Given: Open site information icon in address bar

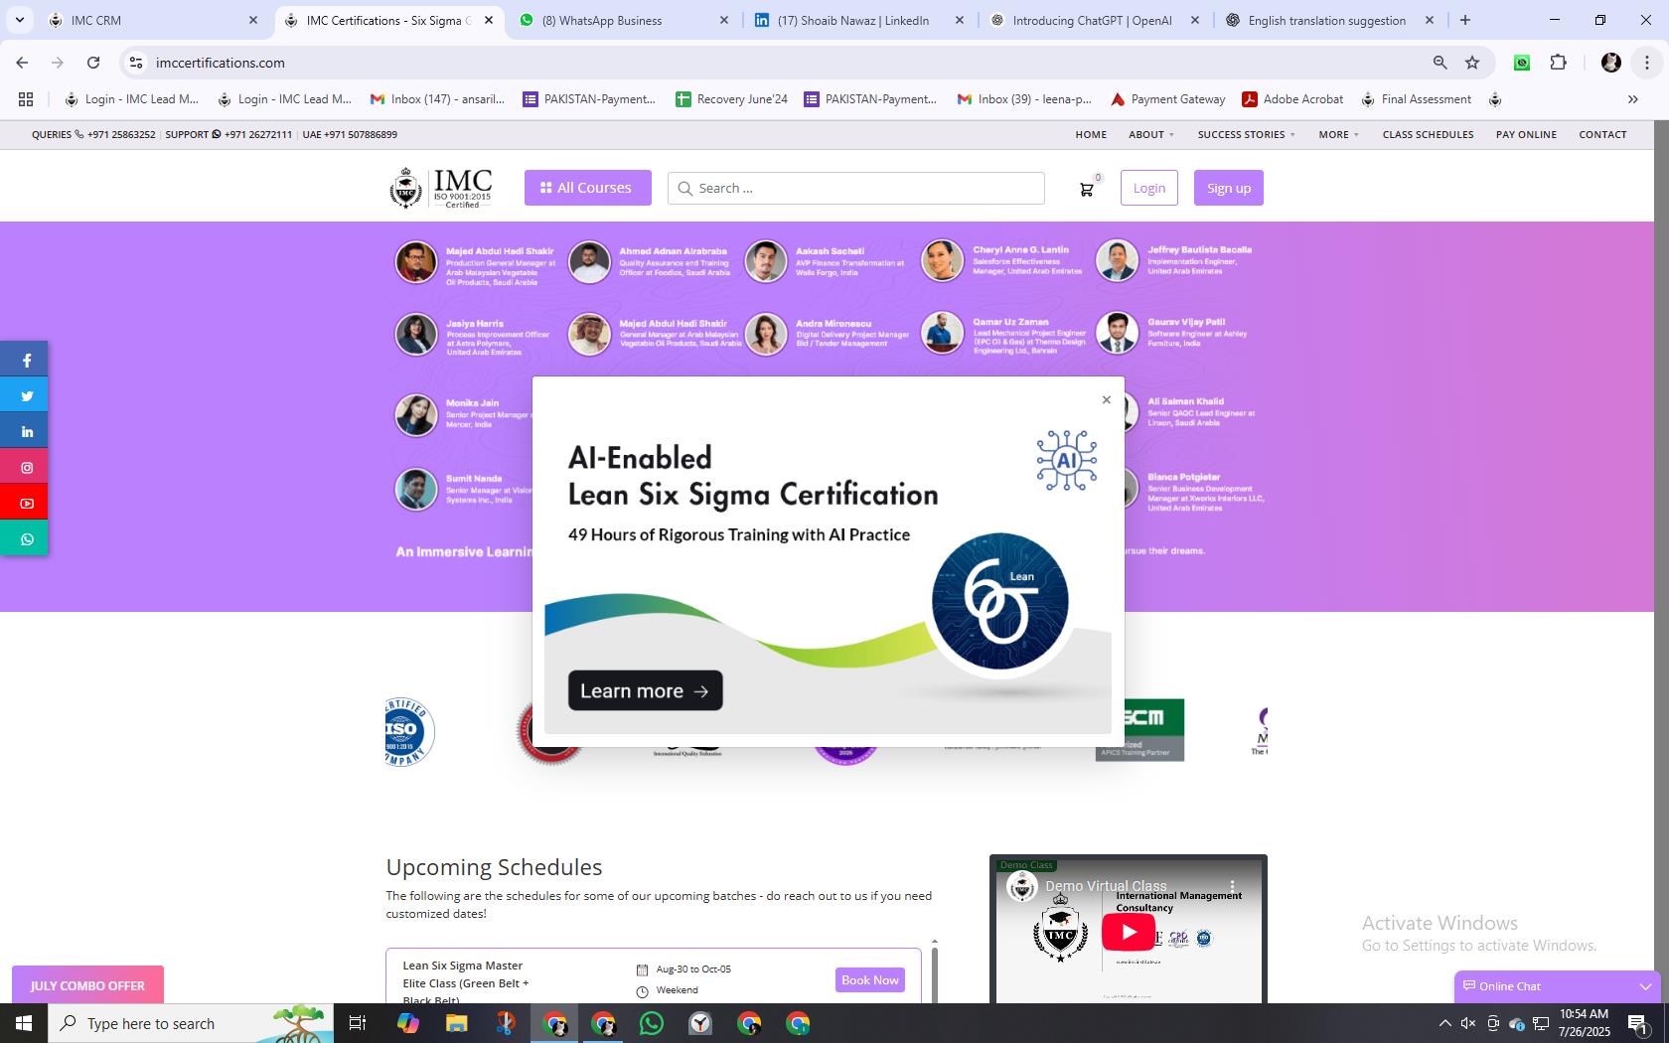Looking at the screenshot, I should click(x=136, y=63).
